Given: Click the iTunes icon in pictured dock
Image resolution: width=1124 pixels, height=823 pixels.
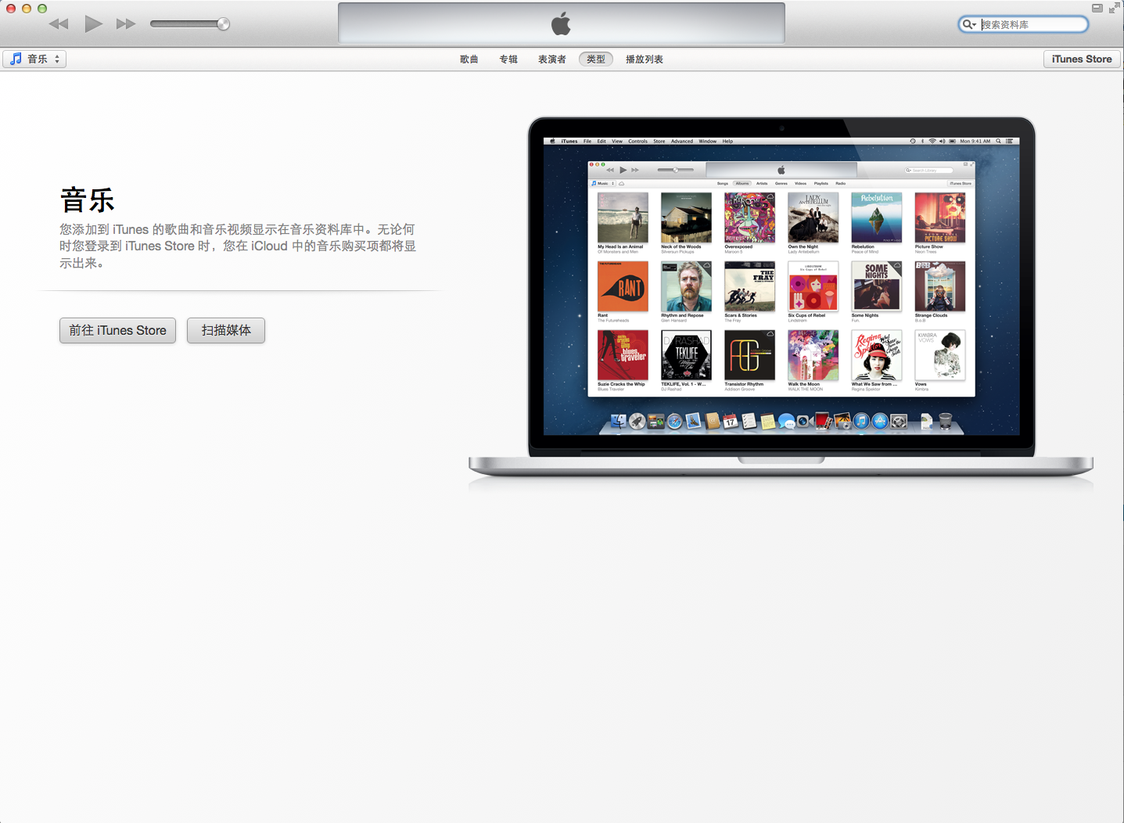Looking at the screenshot, I should pyautogui.click(x=861, y=422).
